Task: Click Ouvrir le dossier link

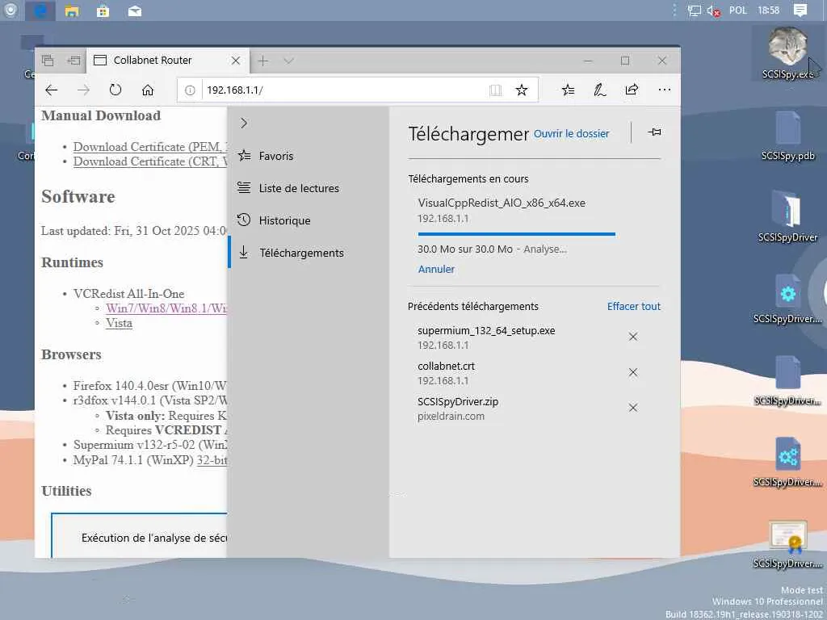Action: pyautogui.click(x=571, y=134)
